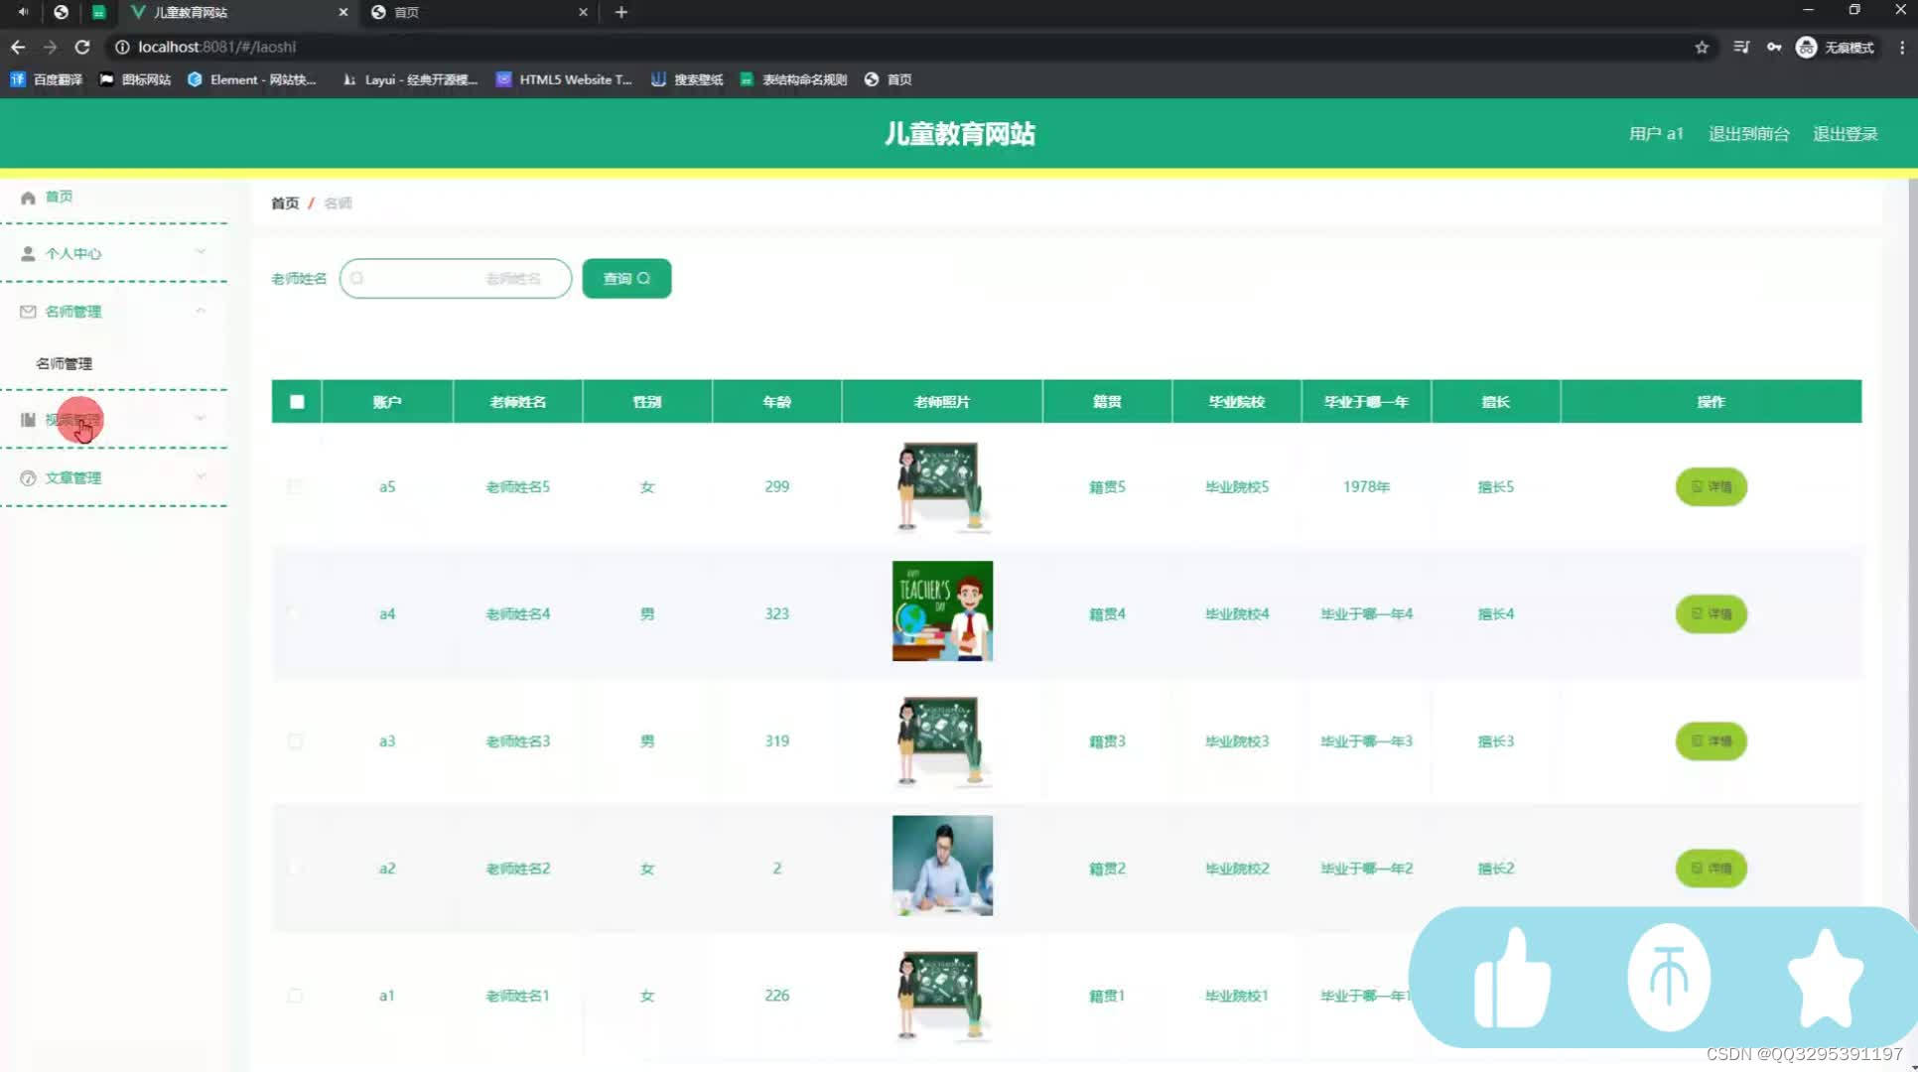Click thumbs-up like icon overlay

click(x=1512, y=978)
